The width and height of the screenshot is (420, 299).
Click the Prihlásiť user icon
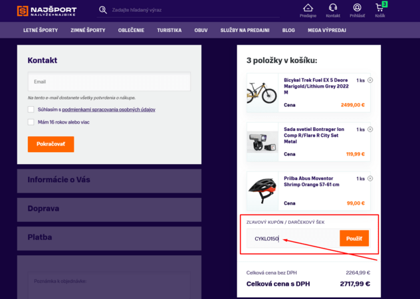click(358, 8)
